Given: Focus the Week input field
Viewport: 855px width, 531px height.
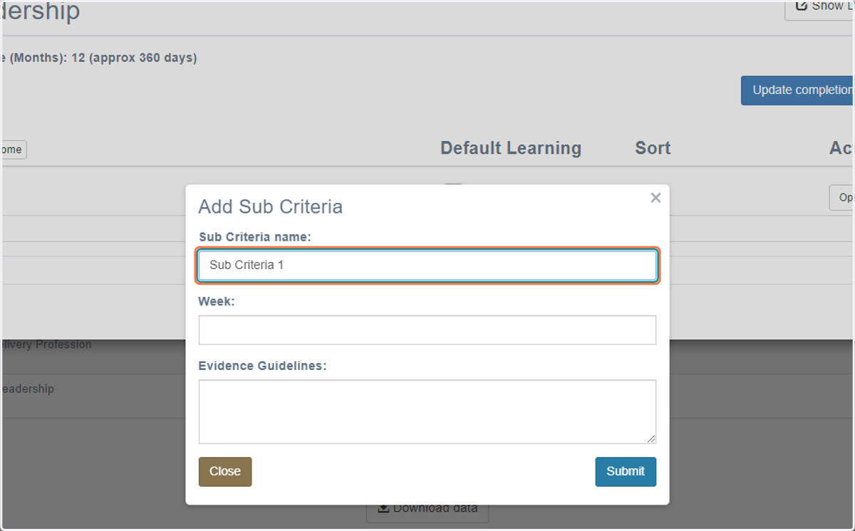Looking at the screenshot, I should (x=427, y=330).
